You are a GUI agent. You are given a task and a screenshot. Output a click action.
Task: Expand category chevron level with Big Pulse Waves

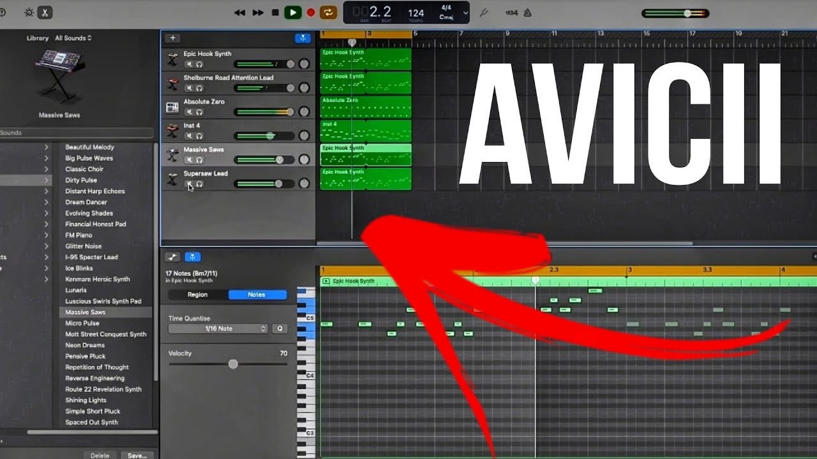[x=46, y=158]
